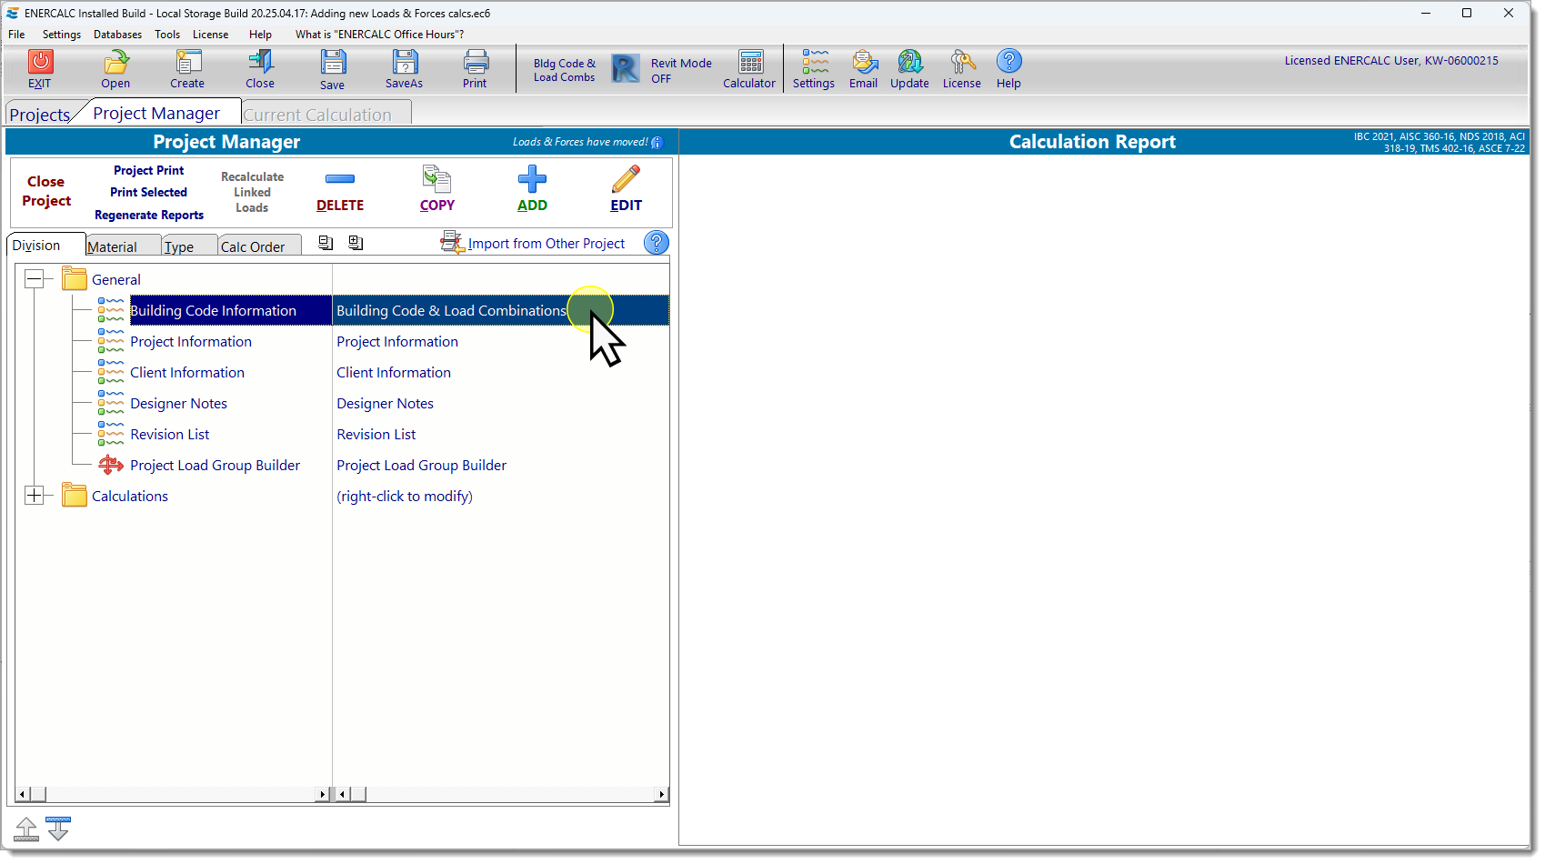This screenshot has width=1545, height=864.
Task: Open What is ENERCALC Office Hours menu
Action: (380, 35)
